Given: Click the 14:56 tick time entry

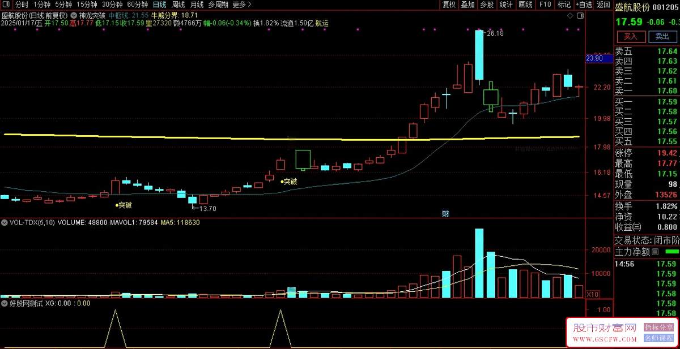Looking at the screenshot, I should pyautogui.click(x=624, y=264).
